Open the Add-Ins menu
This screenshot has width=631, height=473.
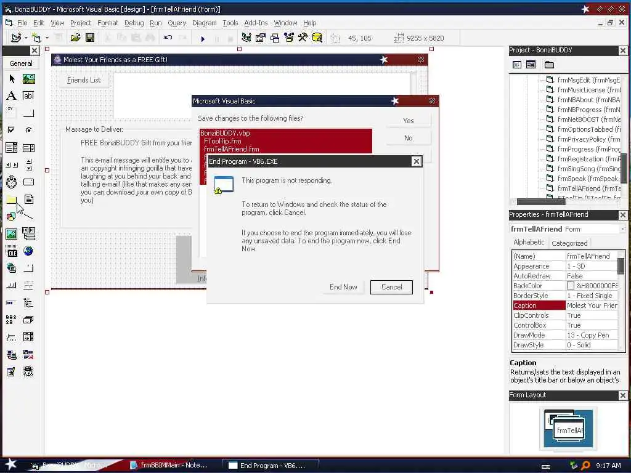coord(256,23)
